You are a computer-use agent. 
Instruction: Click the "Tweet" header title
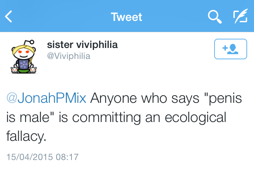(126, 17)
